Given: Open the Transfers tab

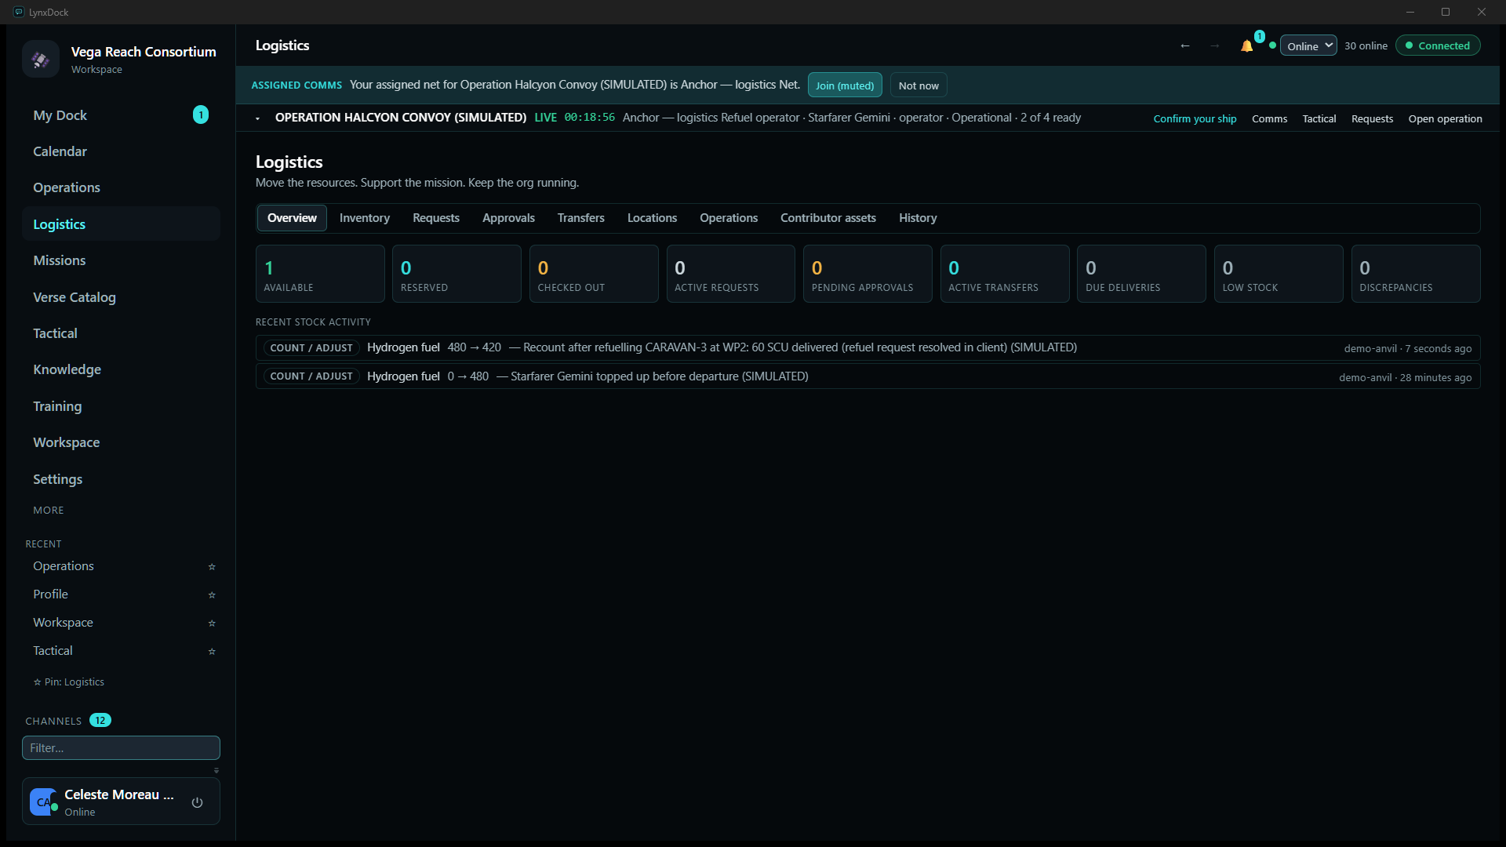Looking at the screenshot, I should (x=581, y=218).
